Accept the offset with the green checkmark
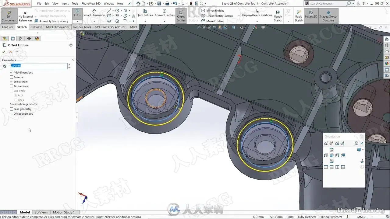 pos(4,52)
